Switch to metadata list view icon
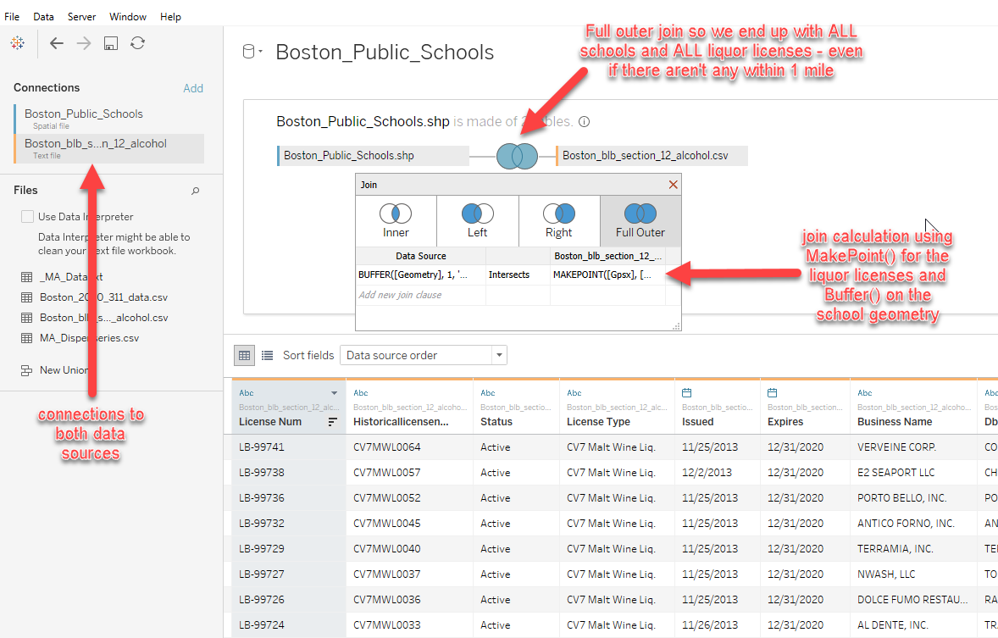The width and height of the screenshot is (998, 638). [x=266, y=355]
